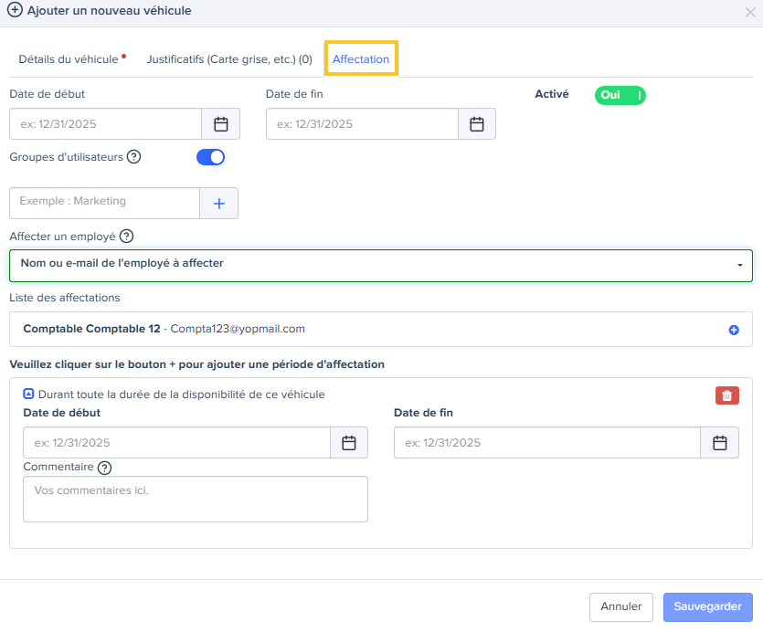Toggle the Activé switch set to Oui

[x=620, y=95]
